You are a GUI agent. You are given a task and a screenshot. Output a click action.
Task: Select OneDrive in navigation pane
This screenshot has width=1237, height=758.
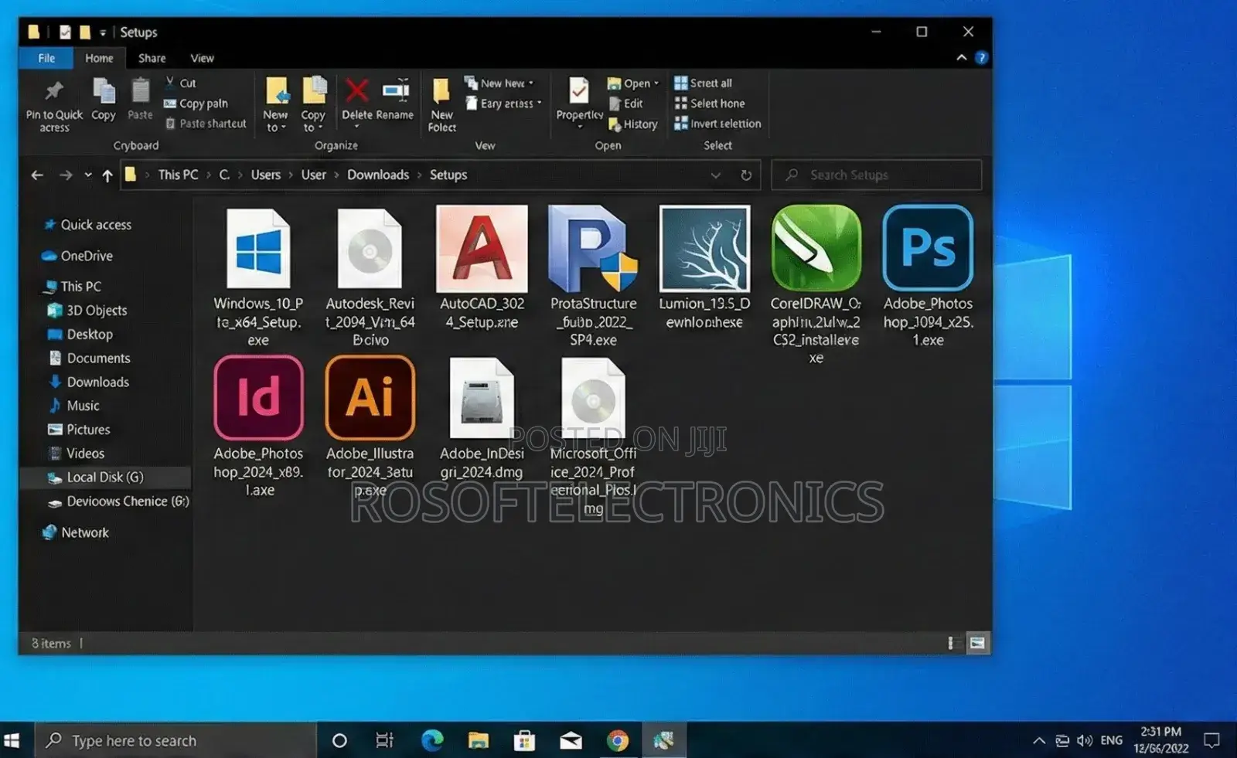click(x=77, y=256)
